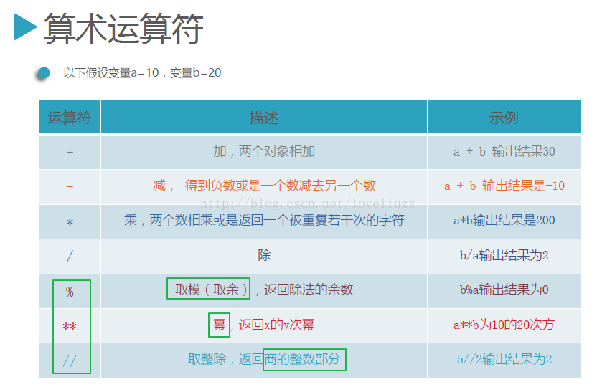Viewport: 602px width, 392px height.
Task: Select the description 加，两个对象相加
Action: pyautogui.click(x=264, y=151)
